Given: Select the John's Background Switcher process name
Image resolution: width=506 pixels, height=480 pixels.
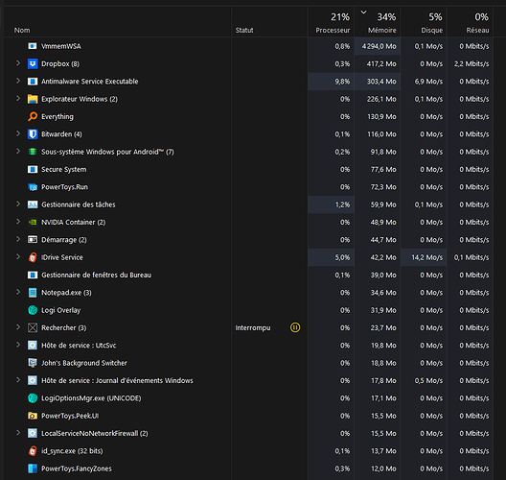Looking at the screenshot, I should pyautogui.click(x=84, y=363).
